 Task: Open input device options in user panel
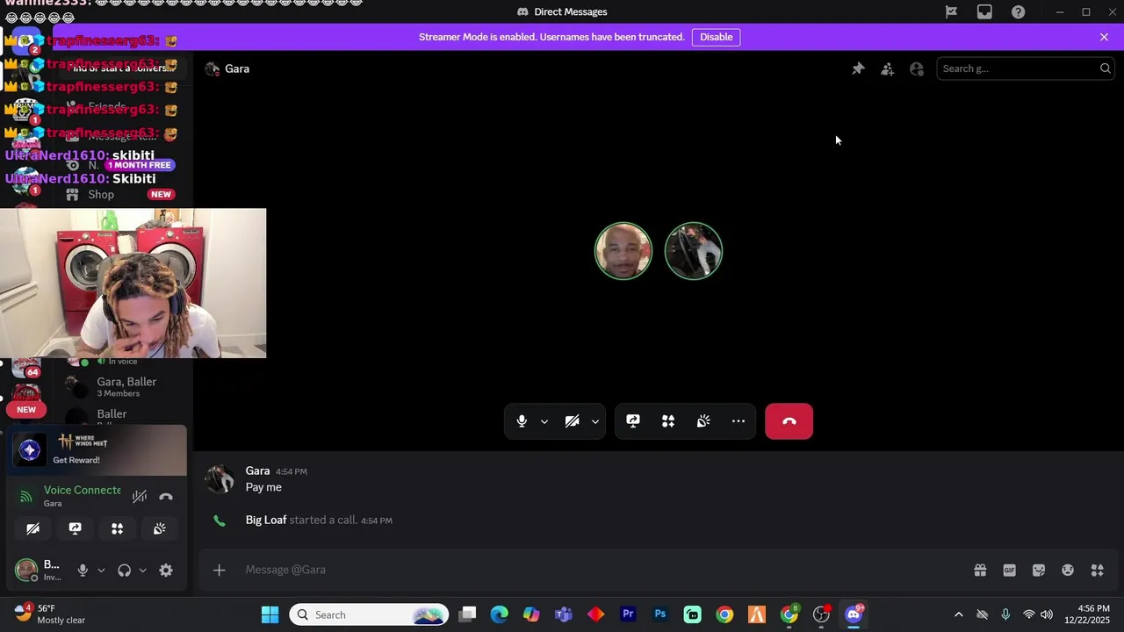point(101,571)
